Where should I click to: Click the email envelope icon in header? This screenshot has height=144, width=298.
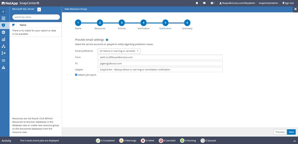click(204, 3)
